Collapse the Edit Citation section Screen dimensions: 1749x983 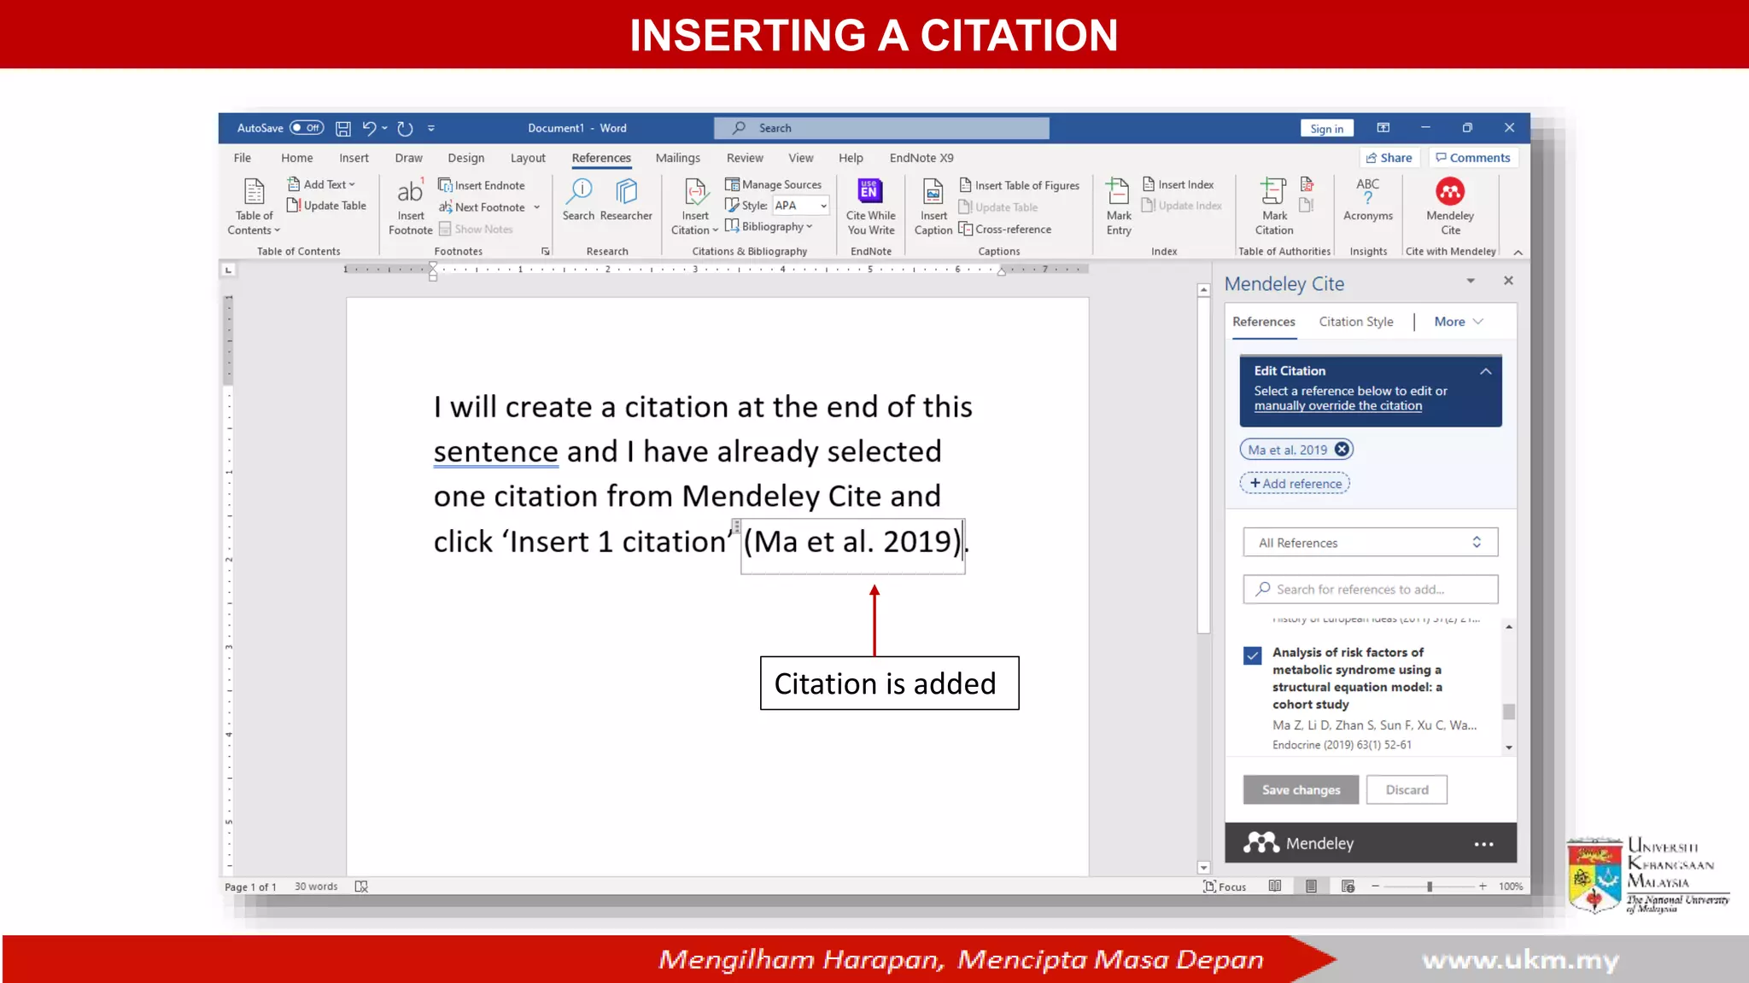pos(1486,371)
